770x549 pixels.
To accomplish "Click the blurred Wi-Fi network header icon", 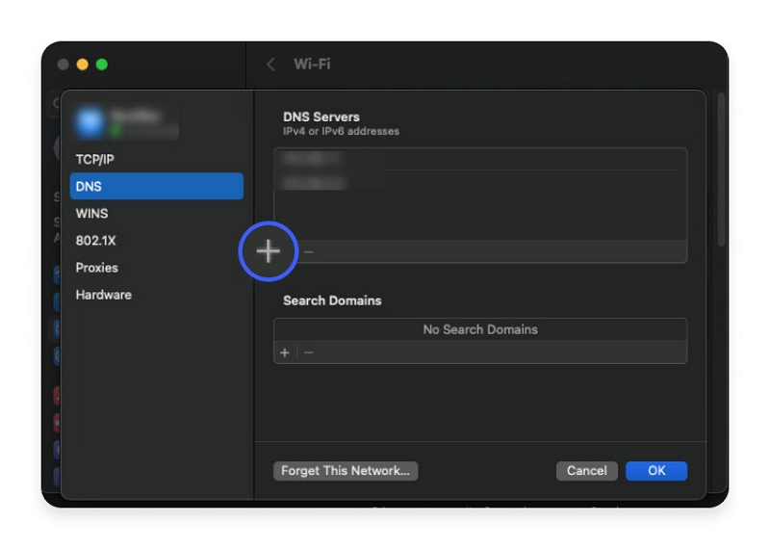I will [90, 121].
